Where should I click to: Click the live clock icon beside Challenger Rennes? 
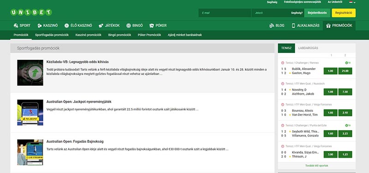pyautogui.click(x=283, y=63)
